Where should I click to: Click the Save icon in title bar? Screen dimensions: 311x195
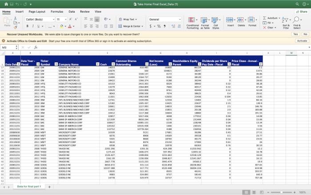tap(12, 4)
